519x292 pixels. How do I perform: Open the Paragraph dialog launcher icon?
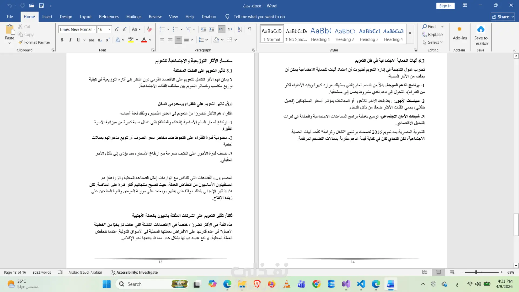(x=254, y=50)
